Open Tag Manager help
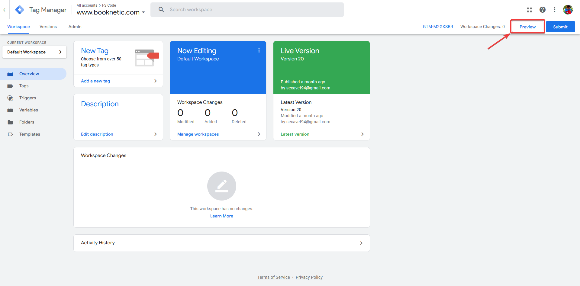The width and height of the screenshot is (580, 286). click(x=543, y=9)
